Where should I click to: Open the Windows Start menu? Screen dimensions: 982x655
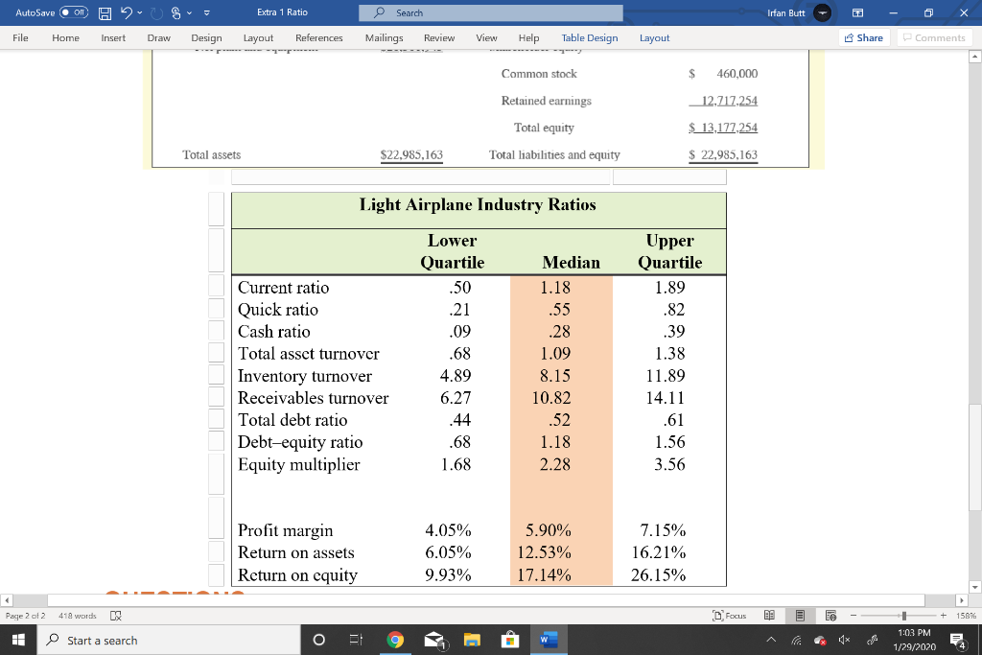tap(19, 640)
